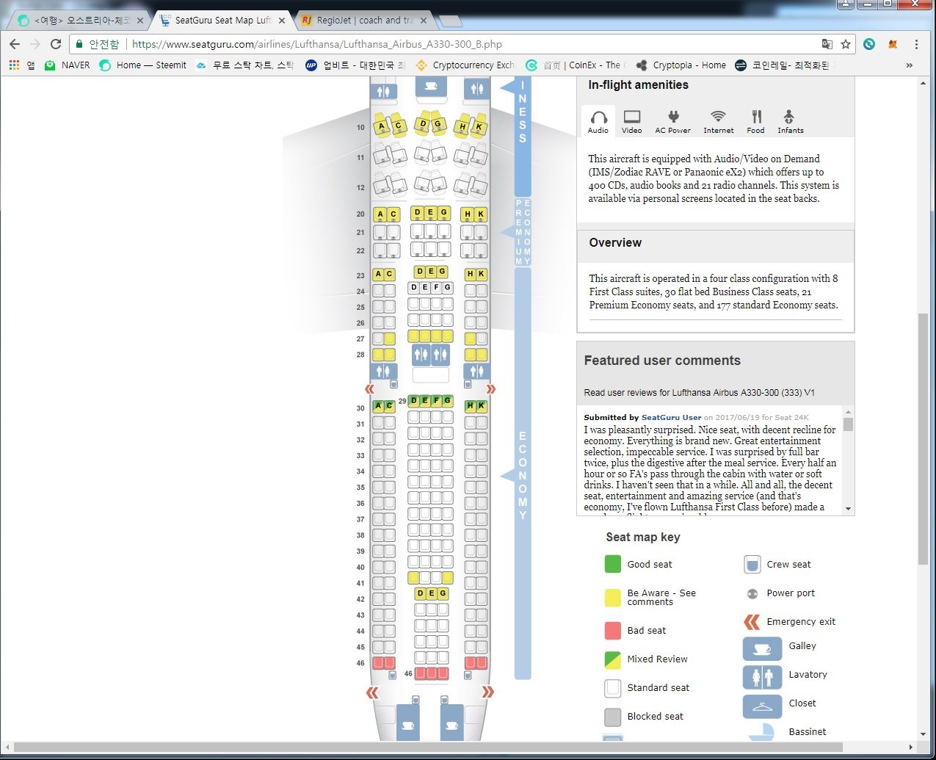Bookmark this page with star icon
The image size is (936, 760).
pos(846,44)
